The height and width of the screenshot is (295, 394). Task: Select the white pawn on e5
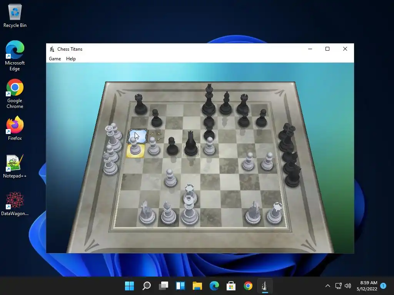point(210,146)
